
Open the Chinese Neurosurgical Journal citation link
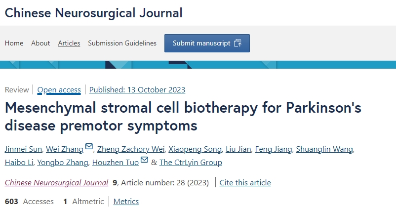click(56, 182)
